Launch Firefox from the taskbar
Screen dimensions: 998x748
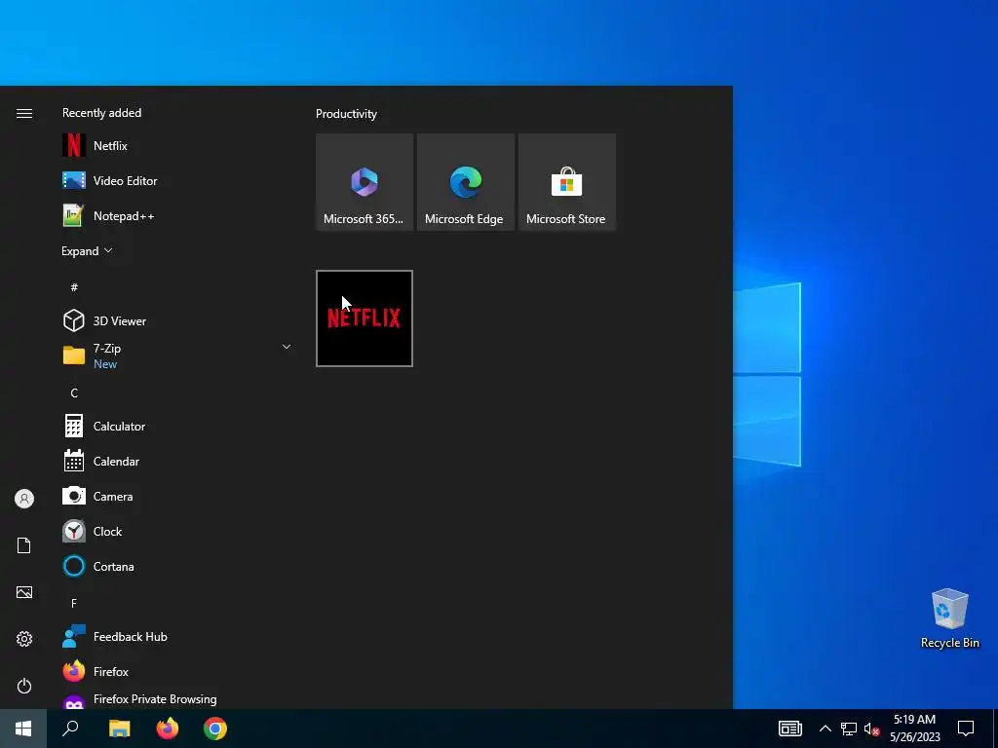168,729
